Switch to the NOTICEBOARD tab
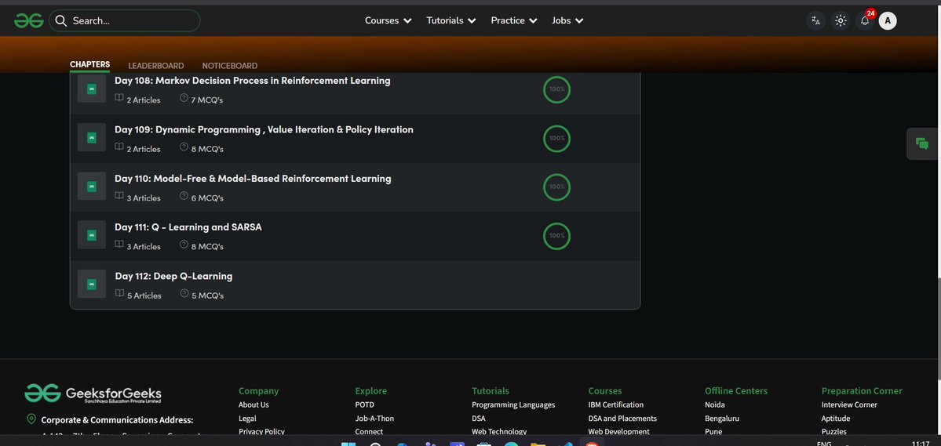Image resolution: width=941 pixels, height=446 pixels. [x=230, y=66]
